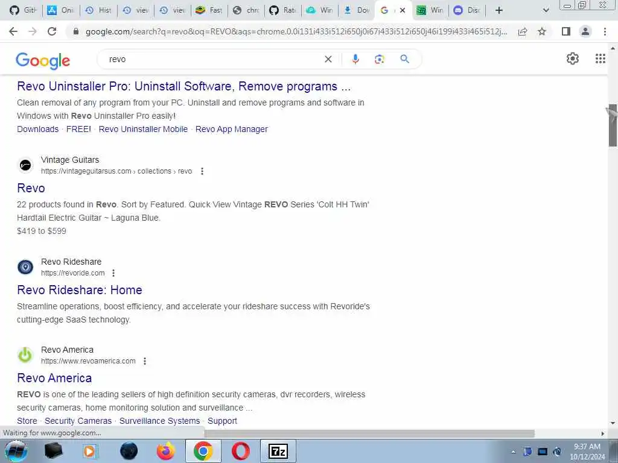Go to Google home via logo

click(43, 60)
